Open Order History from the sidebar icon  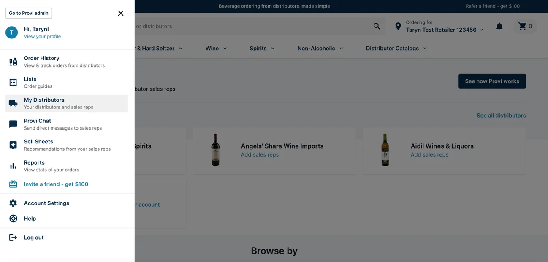[13, 61]
